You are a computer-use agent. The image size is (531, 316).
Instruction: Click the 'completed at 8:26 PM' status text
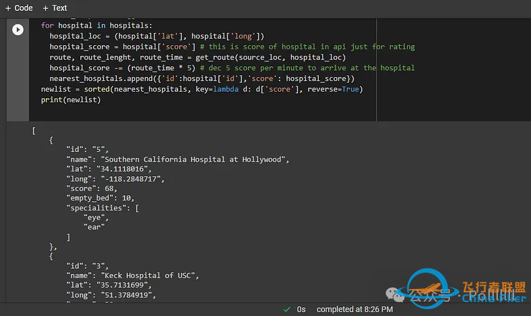(x=355, y=309)
